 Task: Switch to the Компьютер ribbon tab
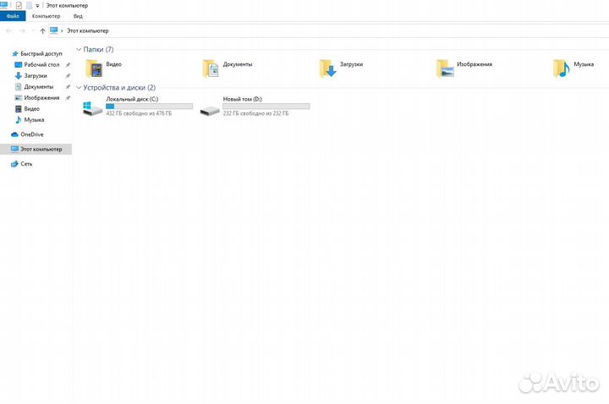[46, 16]
